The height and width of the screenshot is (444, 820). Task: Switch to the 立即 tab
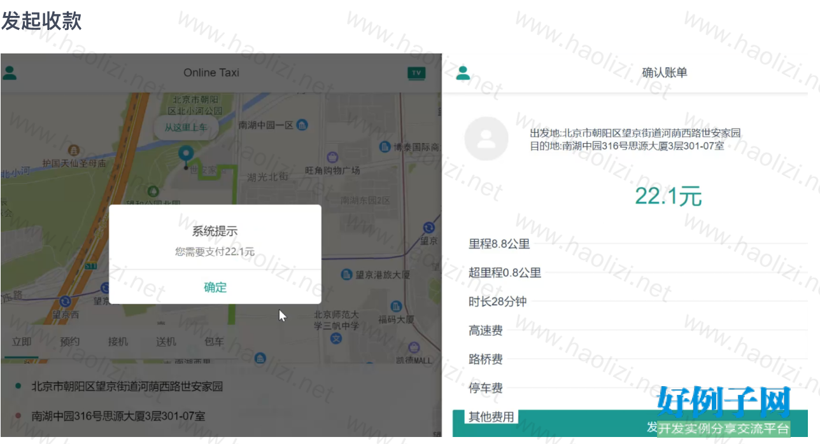pos(22,342)
